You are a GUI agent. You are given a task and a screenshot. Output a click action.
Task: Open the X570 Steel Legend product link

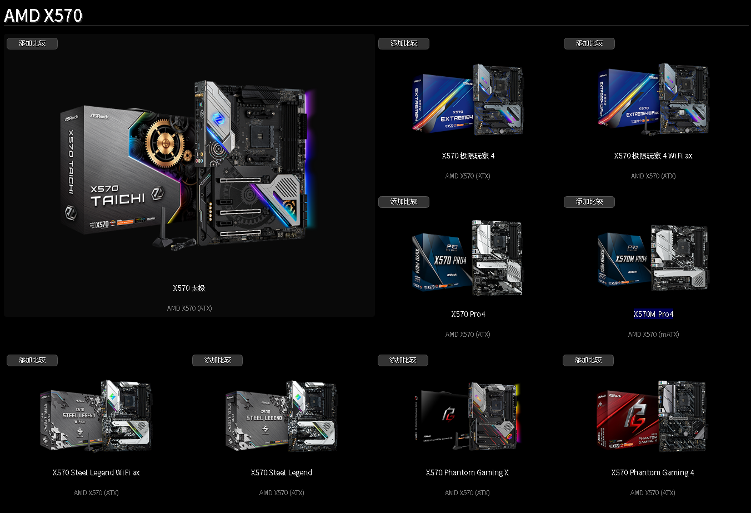click(x=282, y=472)
